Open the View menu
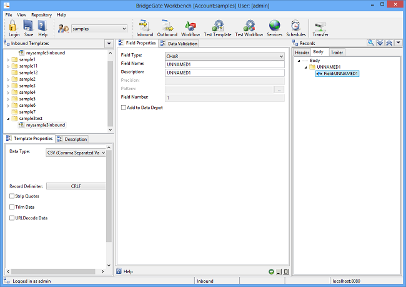 point(21,15)
